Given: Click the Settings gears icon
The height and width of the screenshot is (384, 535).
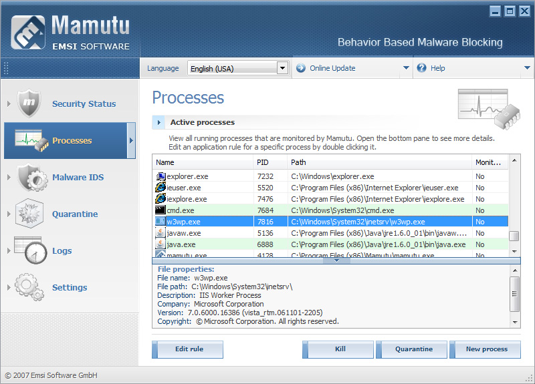Looking at the screenshot, I should click(29, 287).
